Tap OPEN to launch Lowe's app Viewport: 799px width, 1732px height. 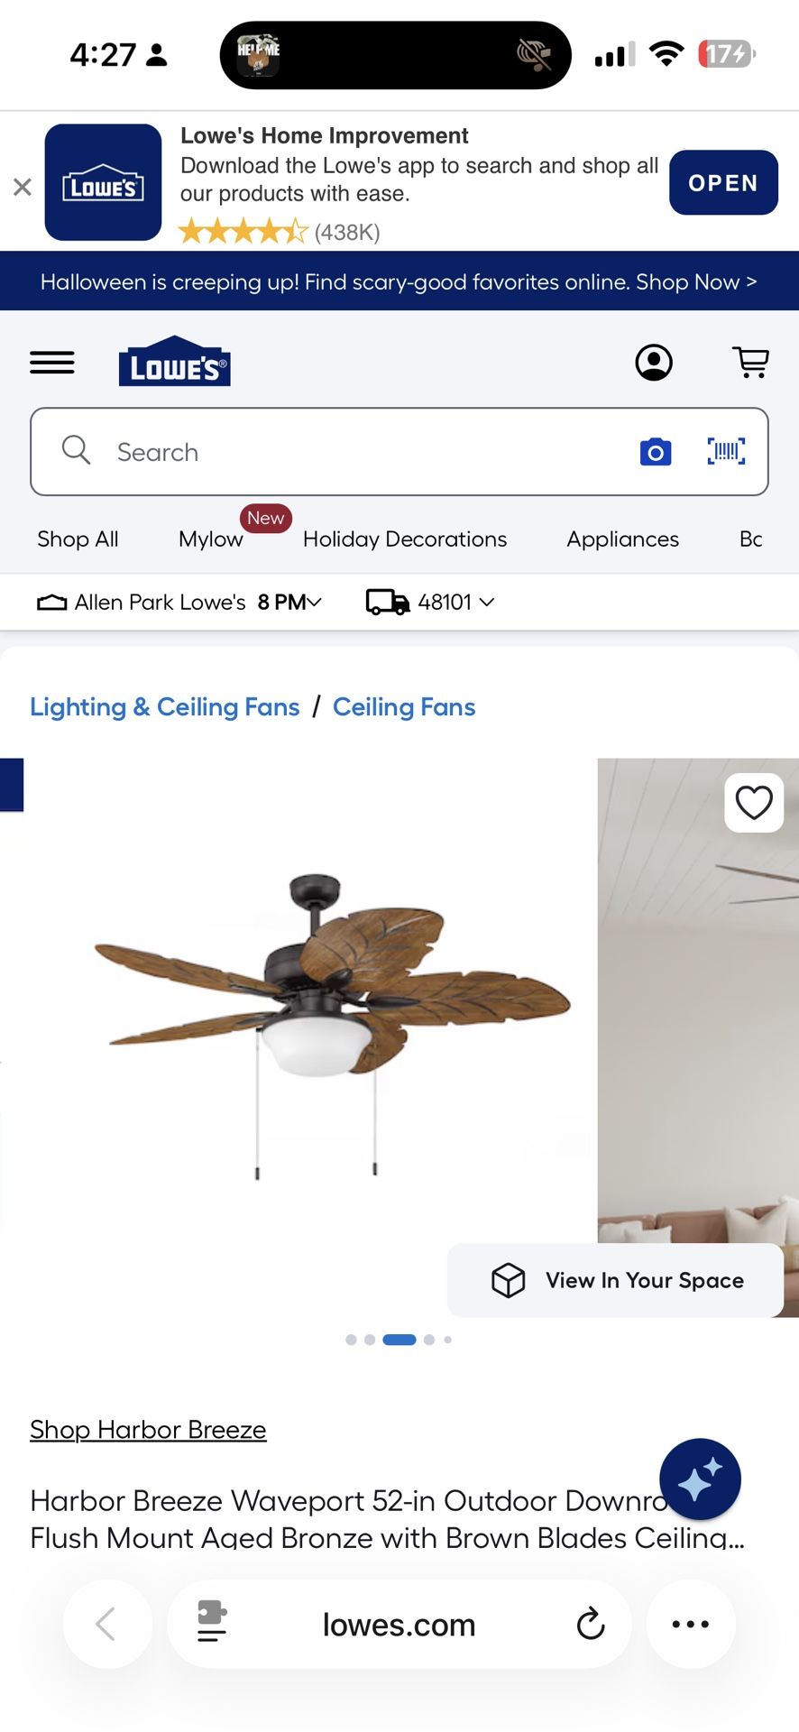point(723,182)
